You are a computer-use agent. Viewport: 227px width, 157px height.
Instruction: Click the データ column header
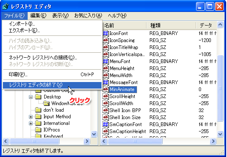pyautogui.click(x=206, y=26)
